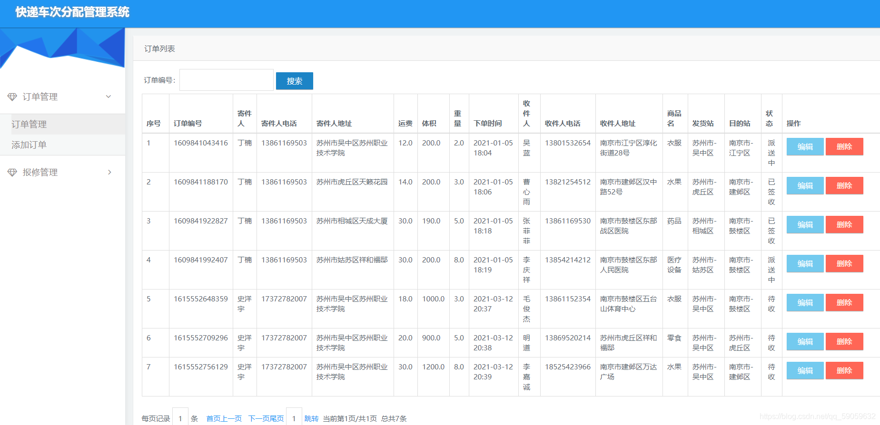The width and height of the screenshot is (880, 425).
Task: Click address 南京市建邺区万达广场
Action: 629,372
